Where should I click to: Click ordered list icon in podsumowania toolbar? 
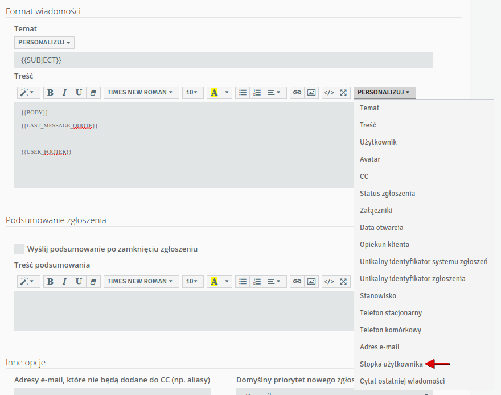[257, 282]
